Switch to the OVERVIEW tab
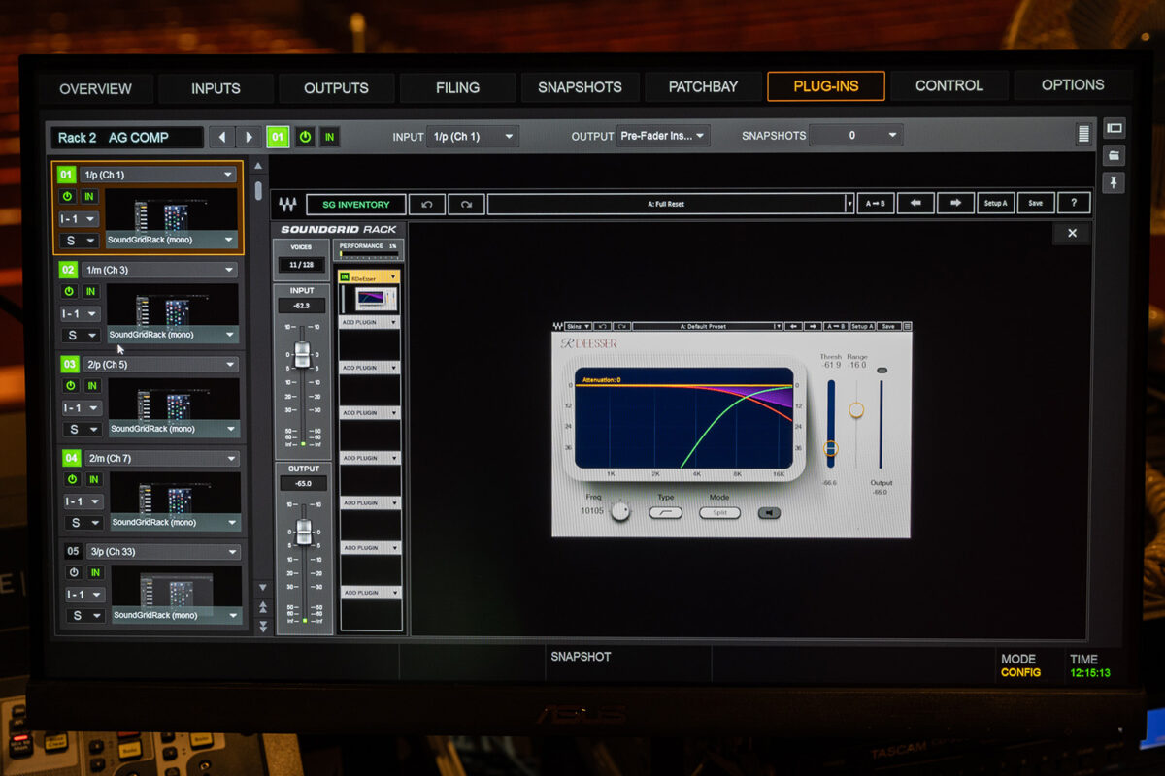 [x=95, y=88]
